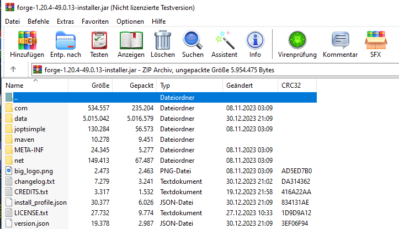The image size is (399, 229).
Task: Open Suchen magnifier search
Action: (x=193, y=40)
